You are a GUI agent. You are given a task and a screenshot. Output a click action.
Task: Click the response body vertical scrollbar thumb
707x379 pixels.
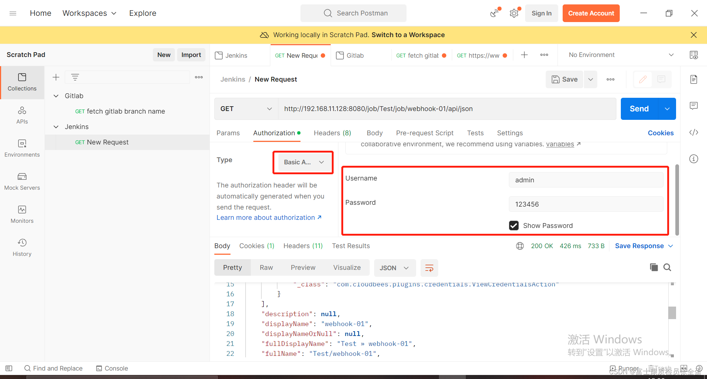click(x=672, y=313)
